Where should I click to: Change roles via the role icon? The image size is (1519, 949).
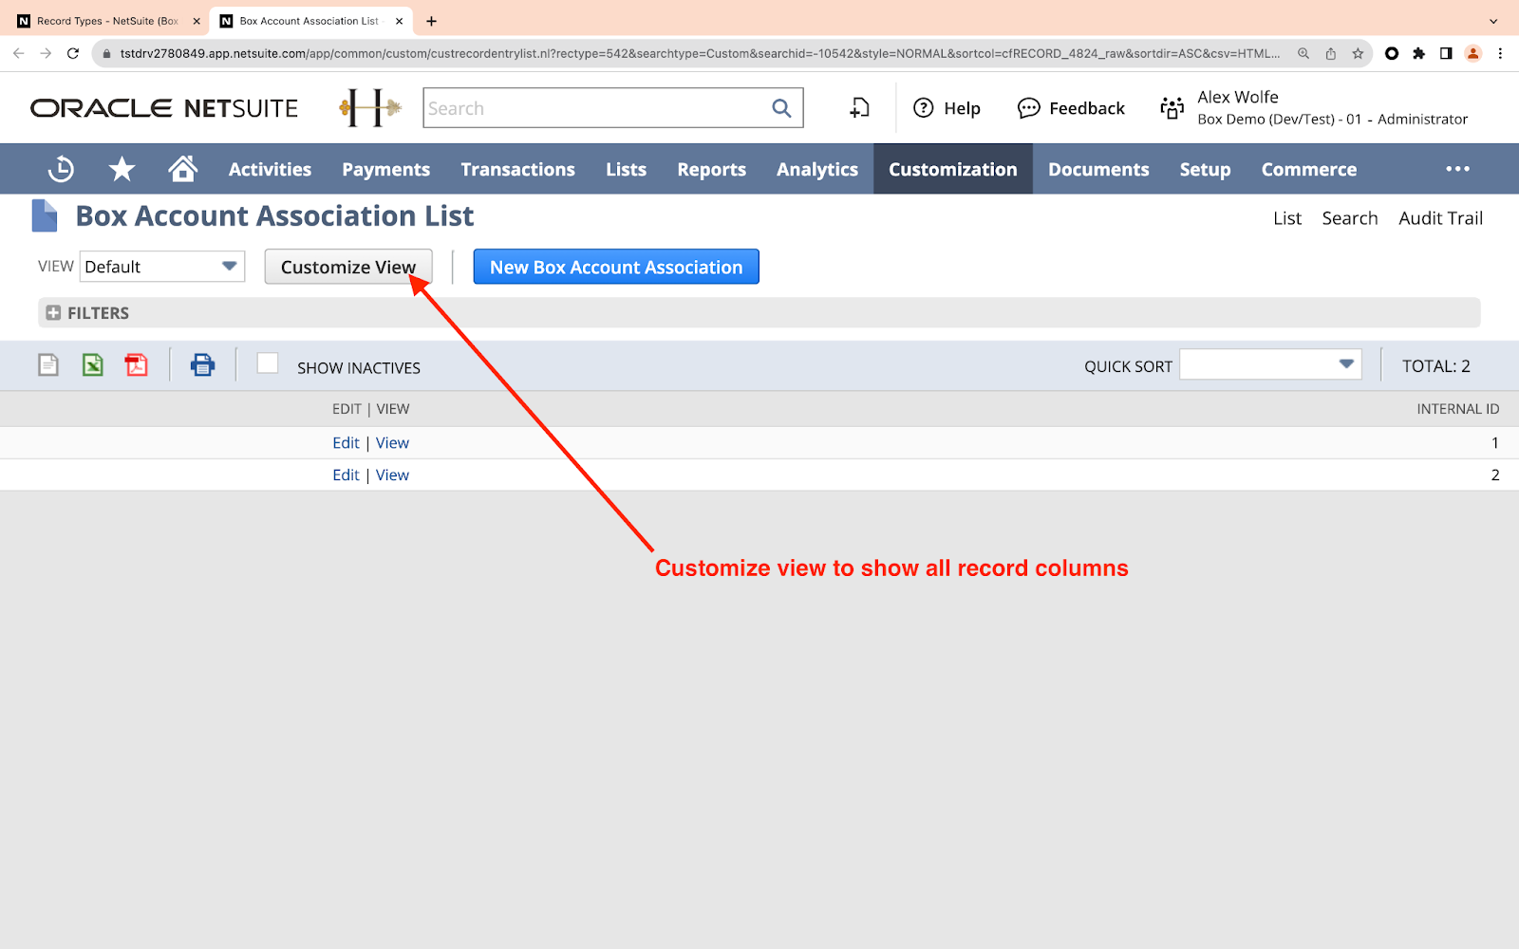(x=1172, y=108)
